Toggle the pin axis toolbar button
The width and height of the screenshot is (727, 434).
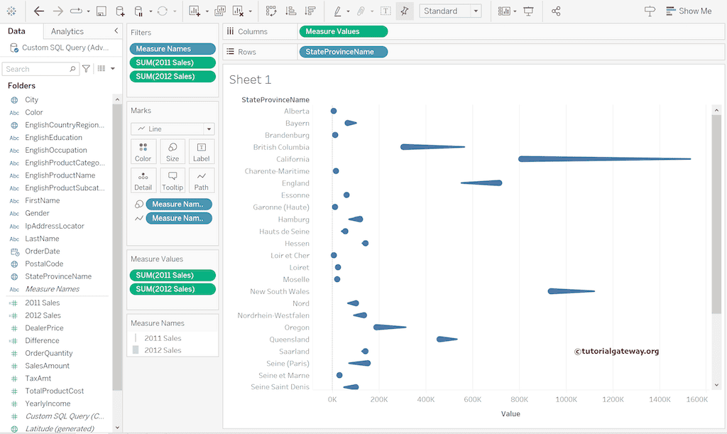point(405,11)
